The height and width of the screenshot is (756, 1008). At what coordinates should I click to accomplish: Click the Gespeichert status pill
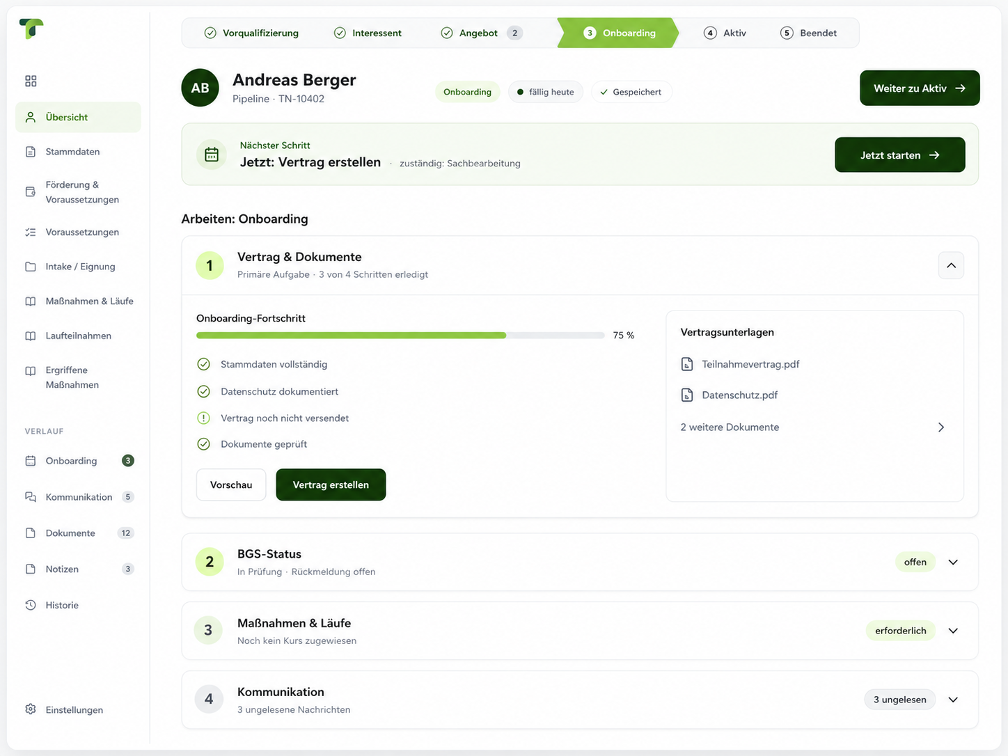point(631,92)
